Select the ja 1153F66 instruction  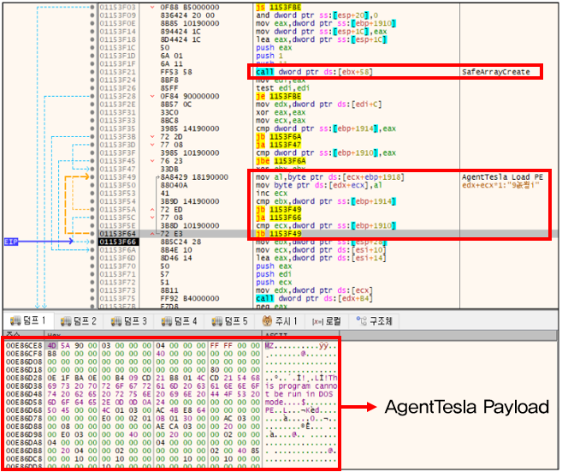279,218
